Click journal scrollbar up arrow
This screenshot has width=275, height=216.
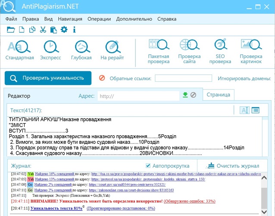(264, 178)
